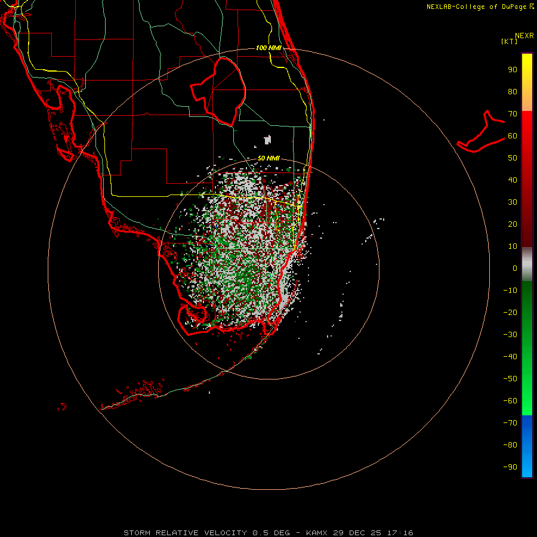Click the -30 value on the velocity scale
Screen dimensions: 537x537
pos(510,335)
